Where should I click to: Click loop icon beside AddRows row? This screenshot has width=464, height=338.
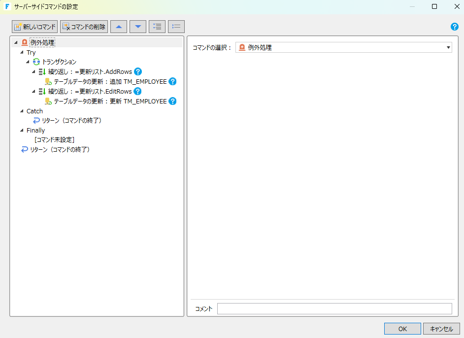[42, 71]
